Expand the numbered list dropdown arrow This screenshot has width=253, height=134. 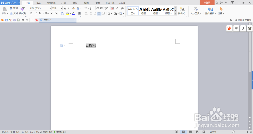coord(94,8)
